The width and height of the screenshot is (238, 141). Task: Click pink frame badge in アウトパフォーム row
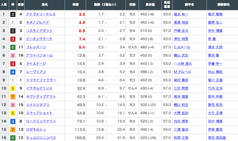coord(13,55)
